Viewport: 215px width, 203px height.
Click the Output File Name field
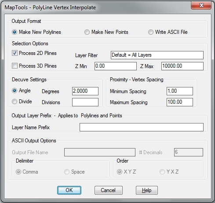point(100,152)
